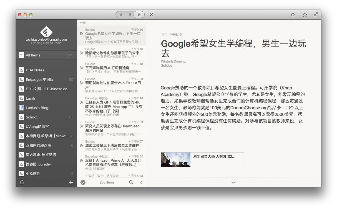Click RSS icon beside Engadget 中国版
The image size is (337, 209).
(21, 79)
